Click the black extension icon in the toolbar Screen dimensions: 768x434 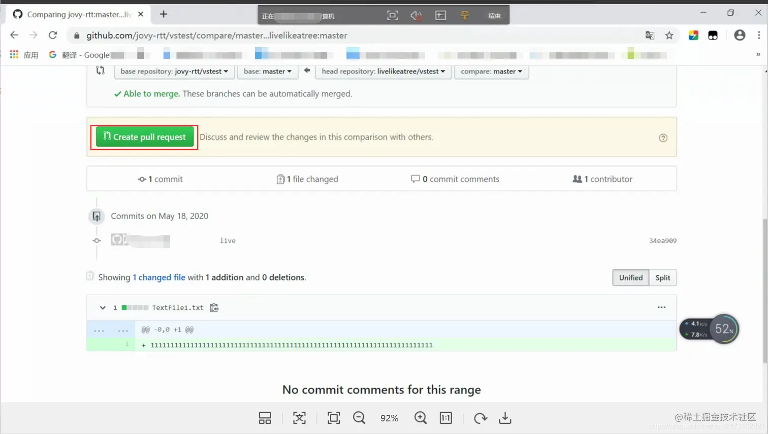pos(713,35)
